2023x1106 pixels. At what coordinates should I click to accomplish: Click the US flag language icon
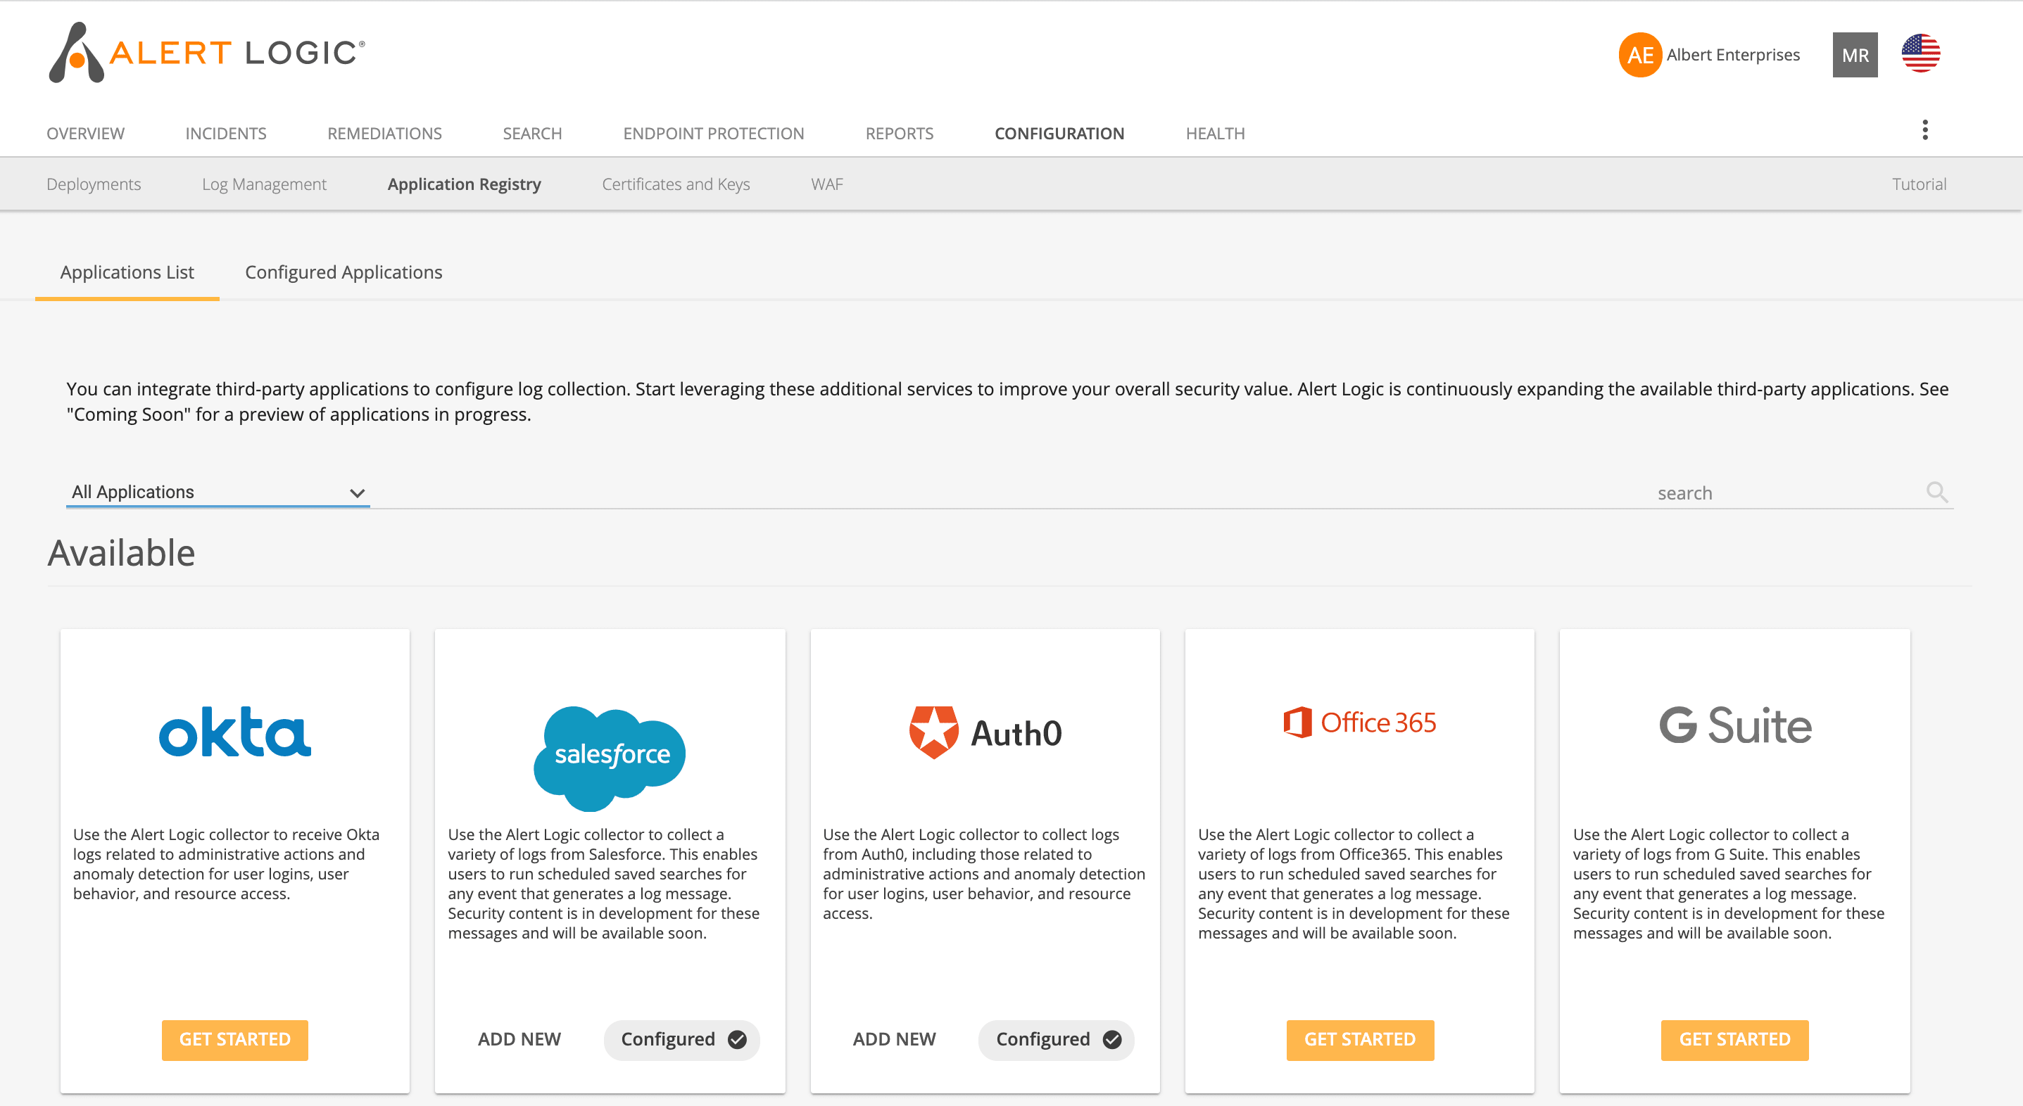tap(1921, 53)
